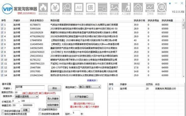Click the 您好,2221038111 account text

(x=26, y=13)
